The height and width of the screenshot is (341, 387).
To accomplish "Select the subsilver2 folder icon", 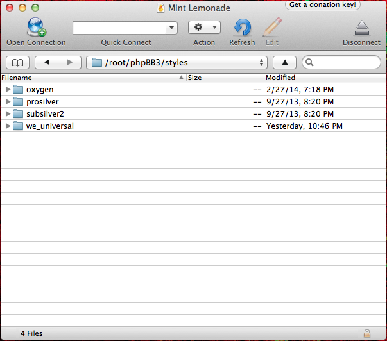I will coord(18,113).
